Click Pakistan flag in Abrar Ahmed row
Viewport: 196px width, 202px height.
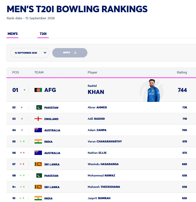point(38,108)
